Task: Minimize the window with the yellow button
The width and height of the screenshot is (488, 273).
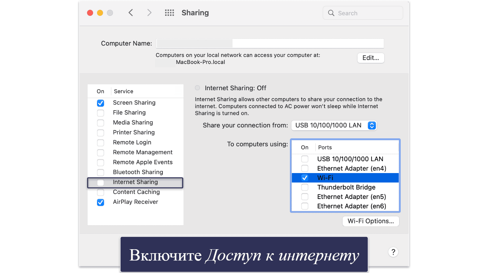Action: click(100, 13)
